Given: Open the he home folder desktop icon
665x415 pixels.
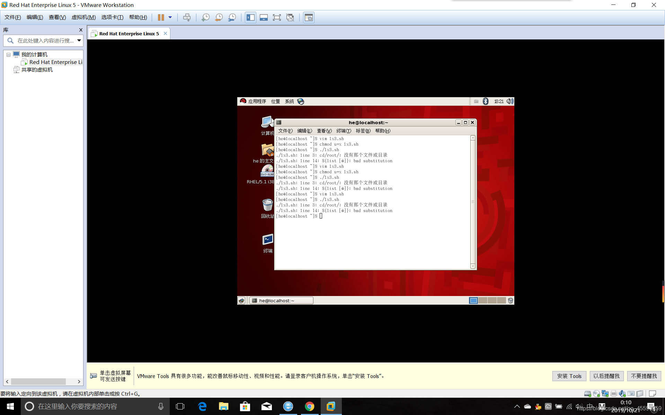Looking at the screenshot, I should tap(267, 154).
